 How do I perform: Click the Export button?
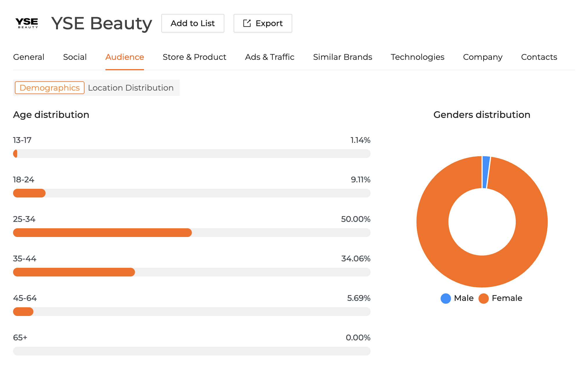tap(263, 23)
